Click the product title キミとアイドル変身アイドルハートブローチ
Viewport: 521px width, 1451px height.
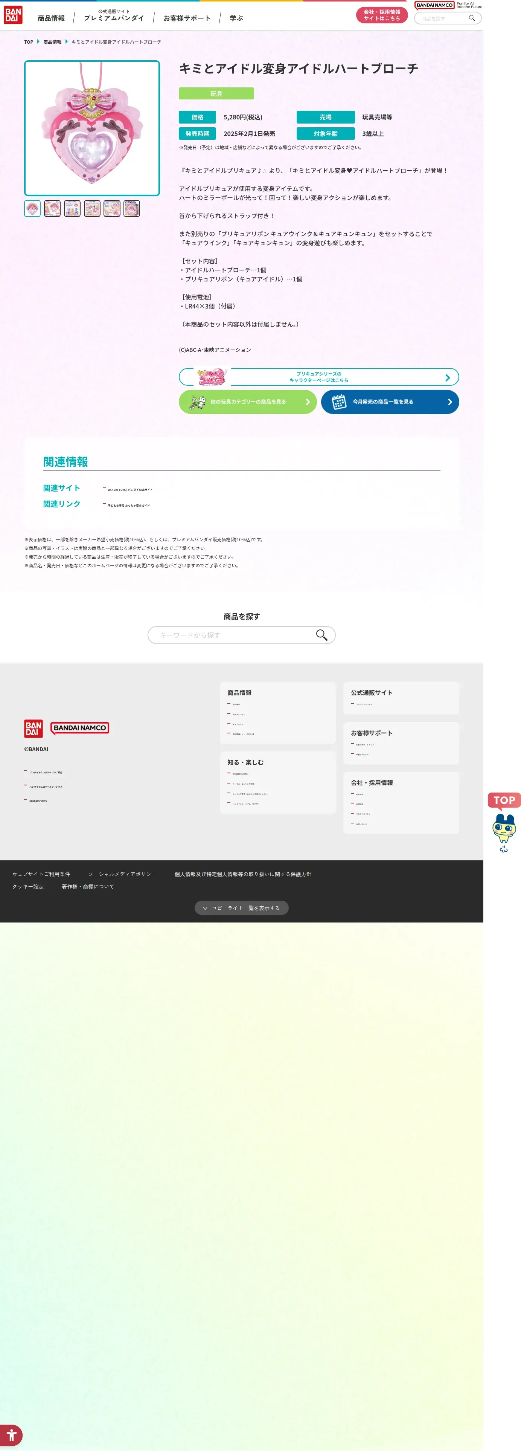pyautogui.click(x=299, y=69)
